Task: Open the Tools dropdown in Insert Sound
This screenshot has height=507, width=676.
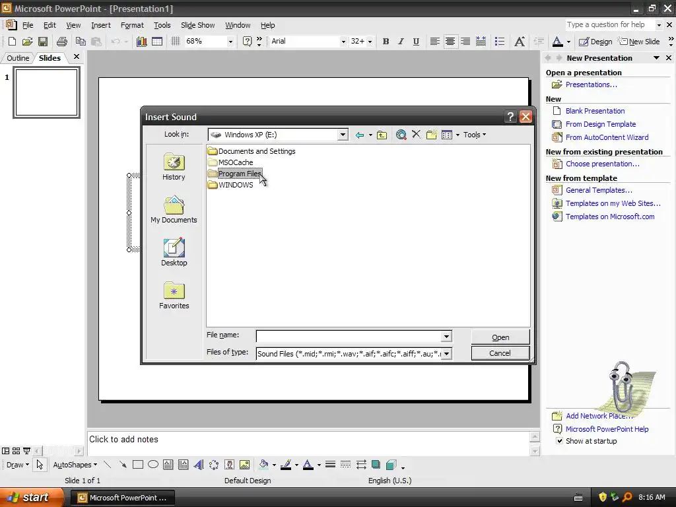Action: click(475, 135)
